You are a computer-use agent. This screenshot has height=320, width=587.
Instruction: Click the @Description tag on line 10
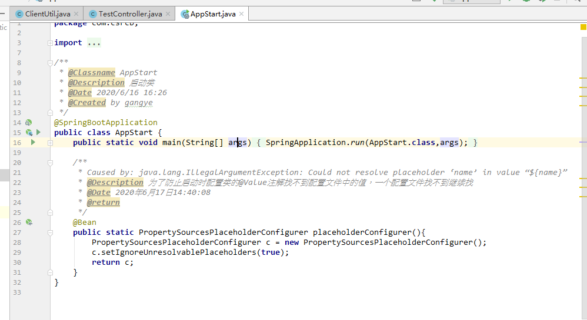[x=96, y=83]
